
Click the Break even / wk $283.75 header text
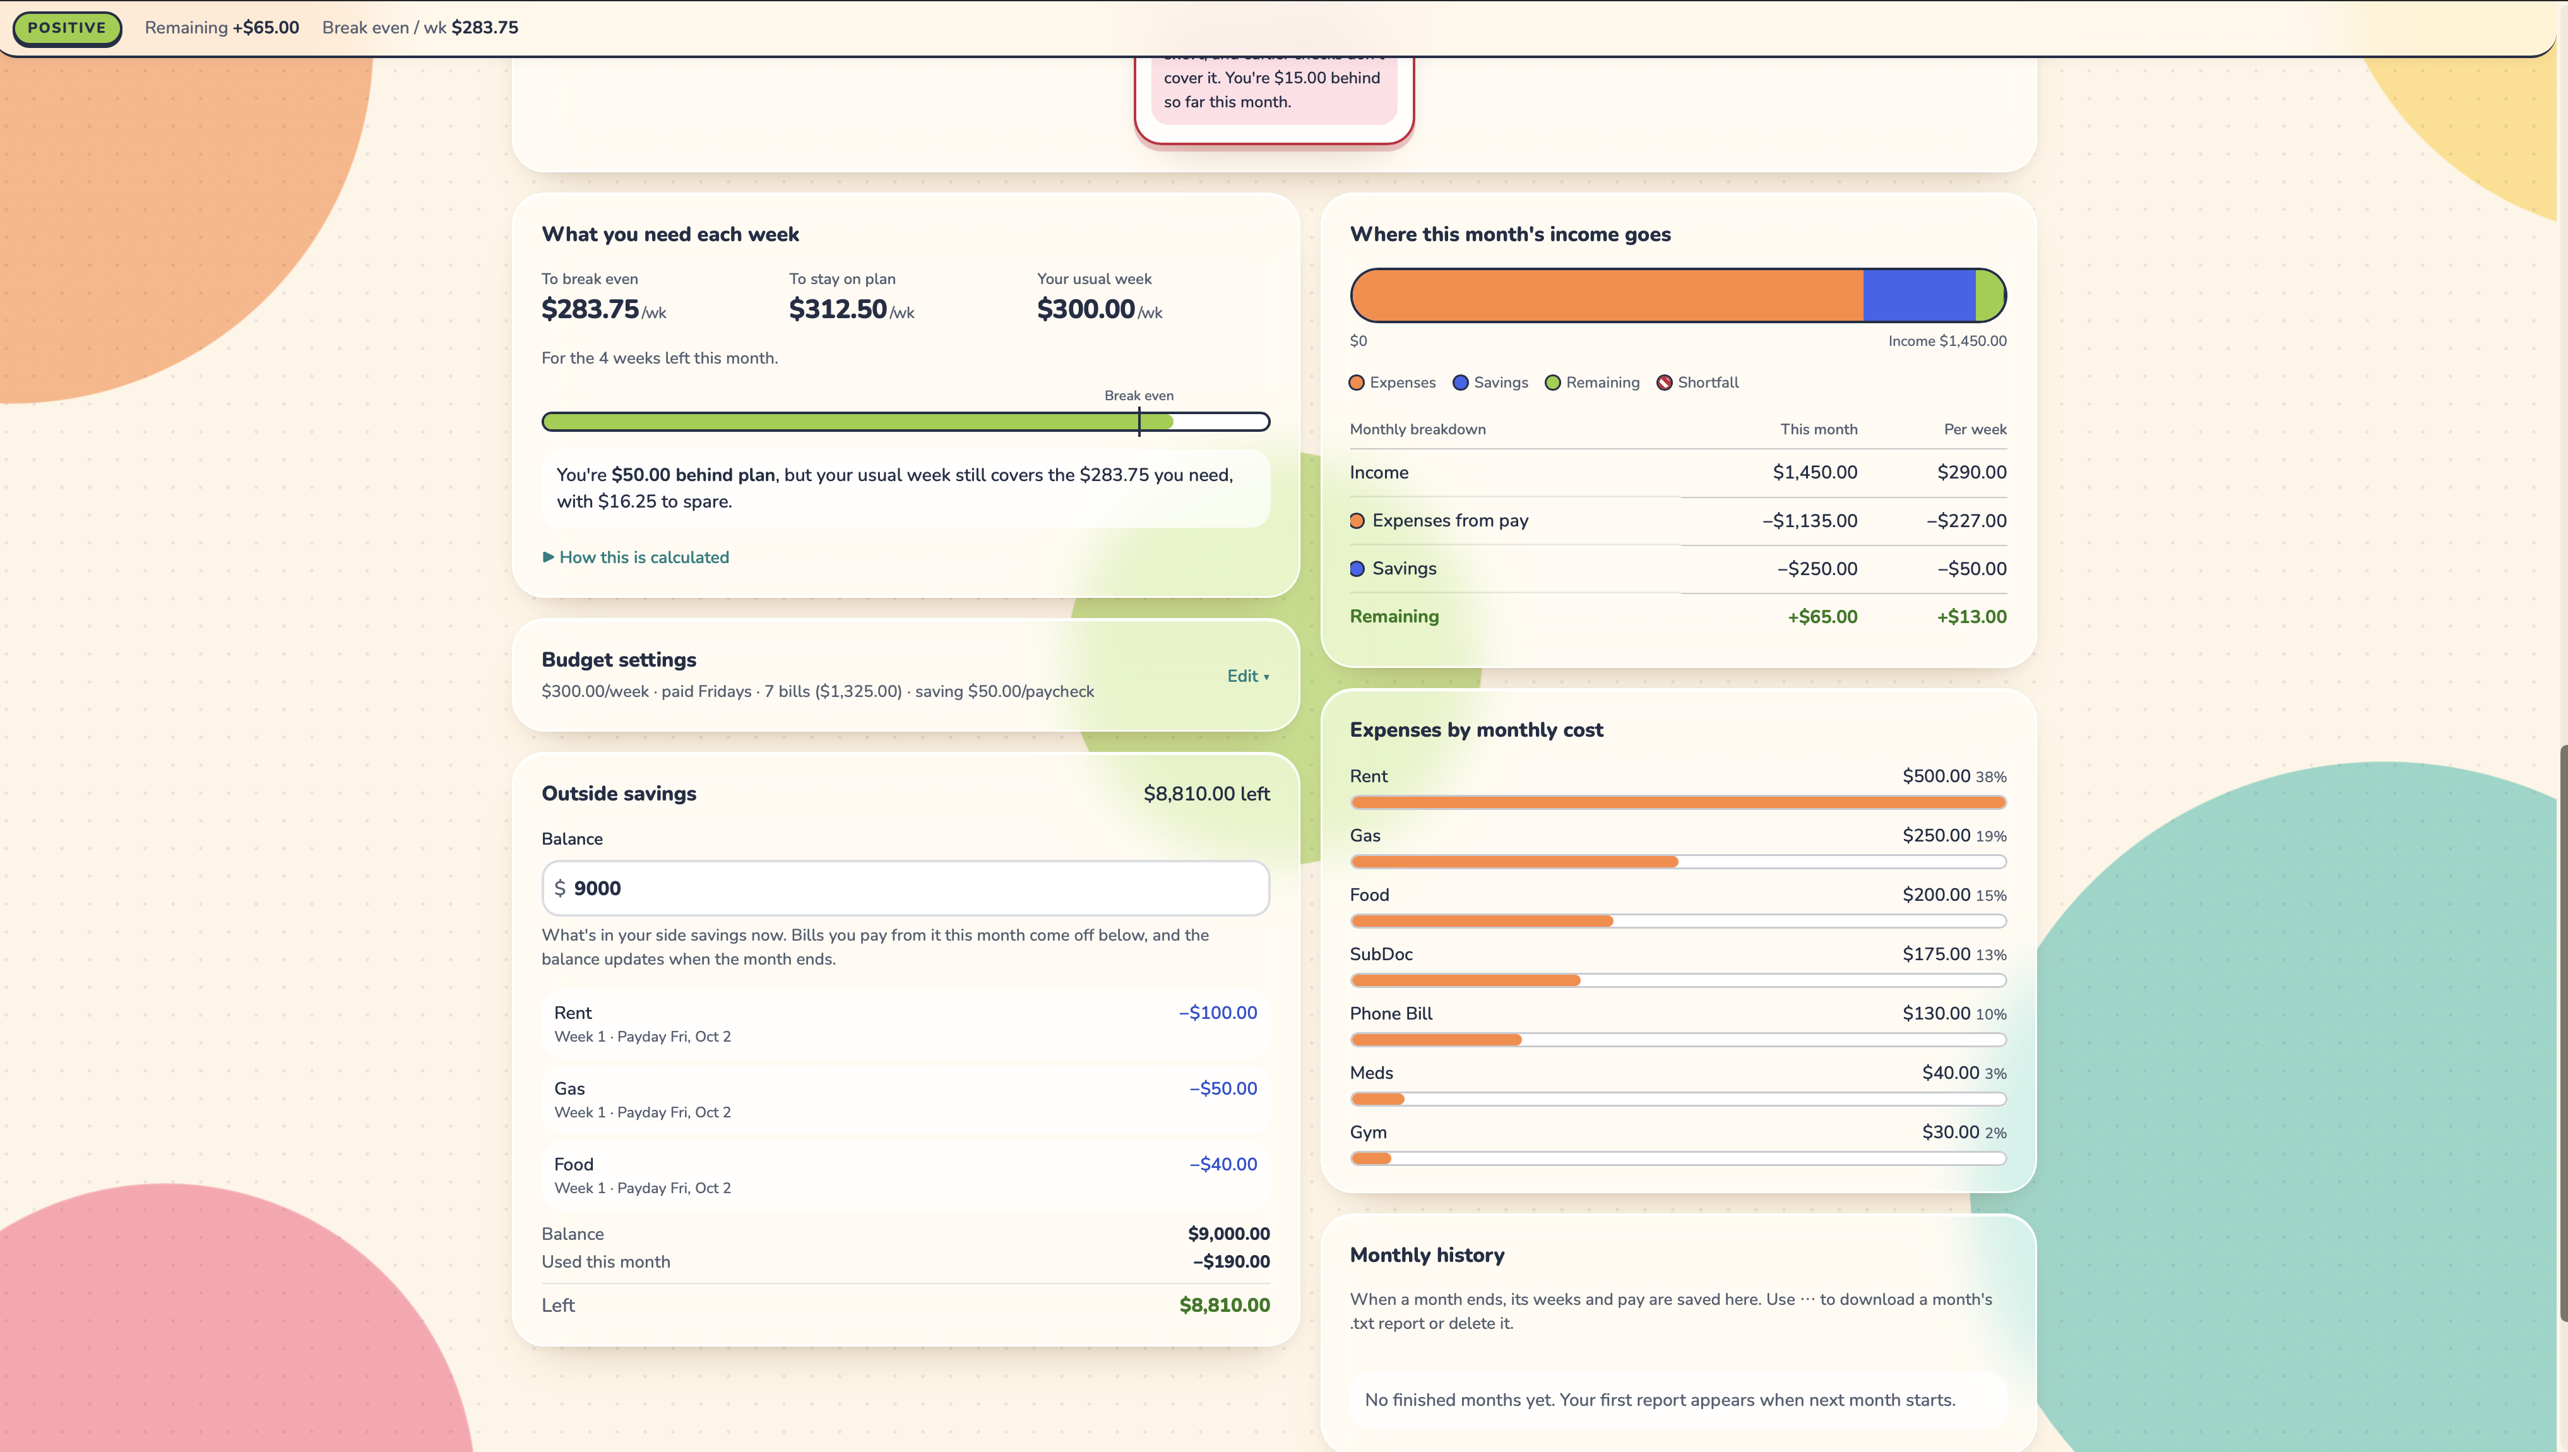pos(420,28)
